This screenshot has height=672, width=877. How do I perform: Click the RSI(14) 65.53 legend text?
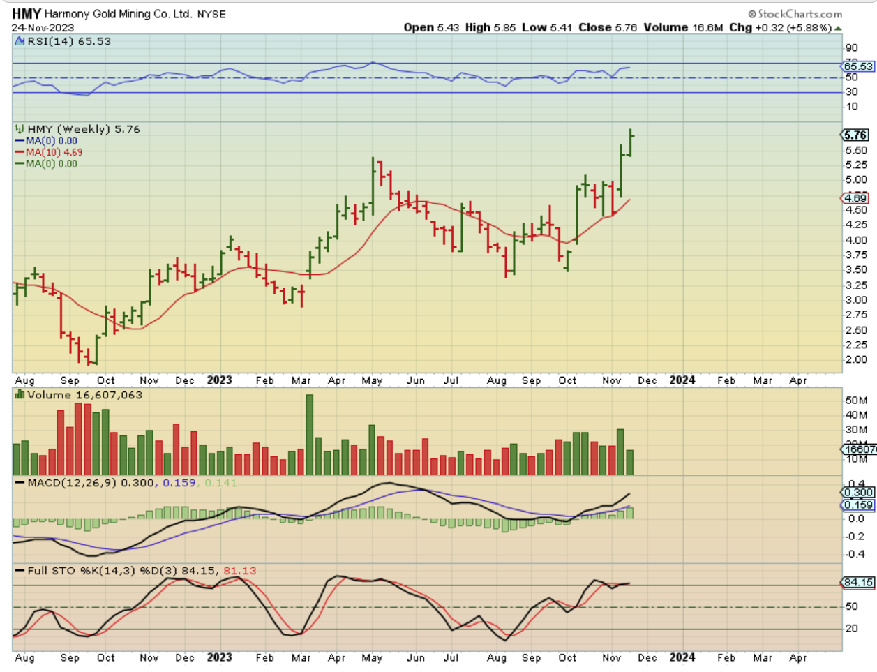tap(68, 42)
